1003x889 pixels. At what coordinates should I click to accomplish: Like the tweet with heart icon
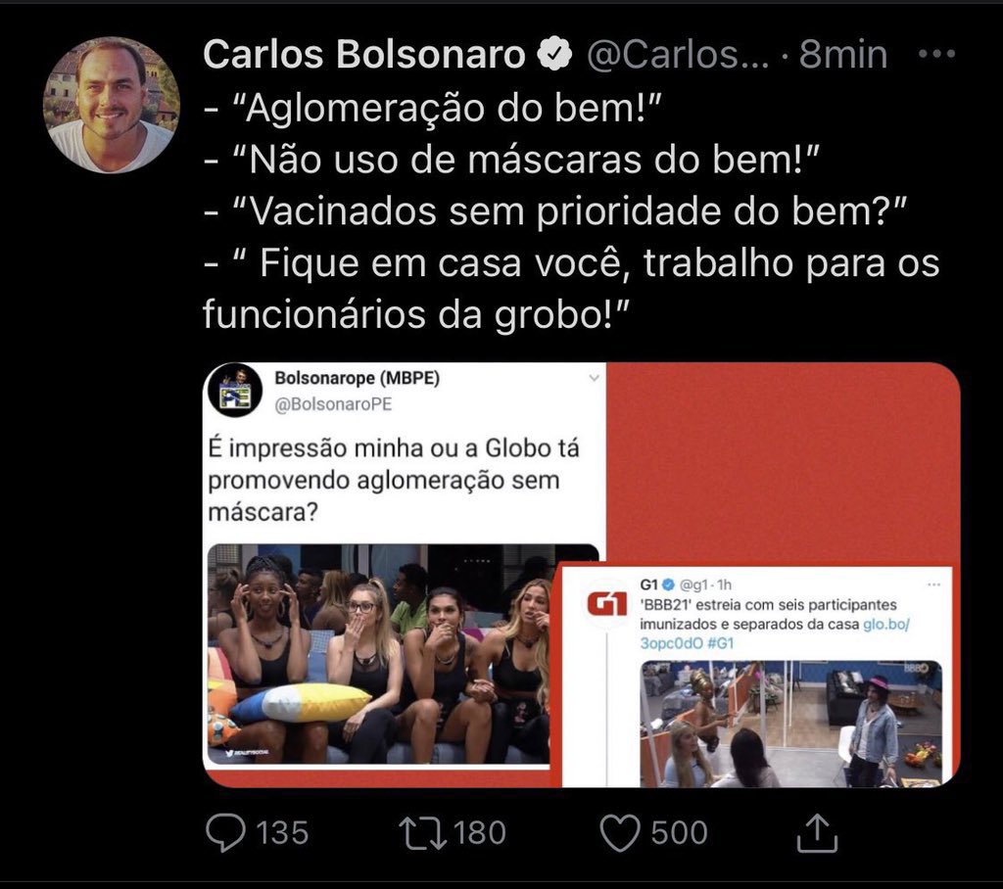[x=620, y=833]
